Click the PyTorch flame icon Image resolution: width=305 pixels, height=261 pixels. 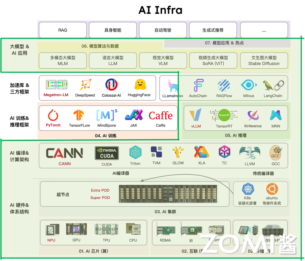[53, 115]
